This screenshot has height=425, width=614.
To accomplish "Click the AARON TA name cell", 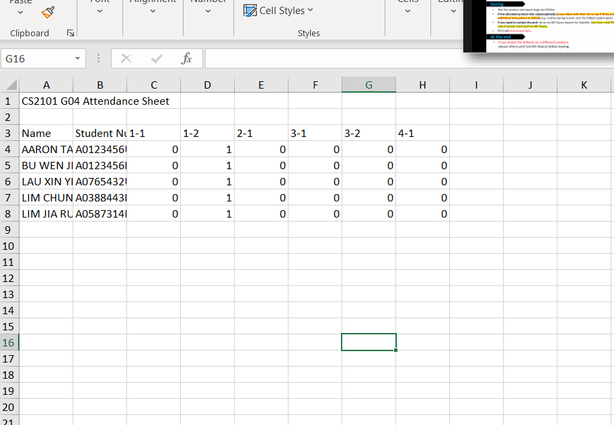I will [46, 149].
